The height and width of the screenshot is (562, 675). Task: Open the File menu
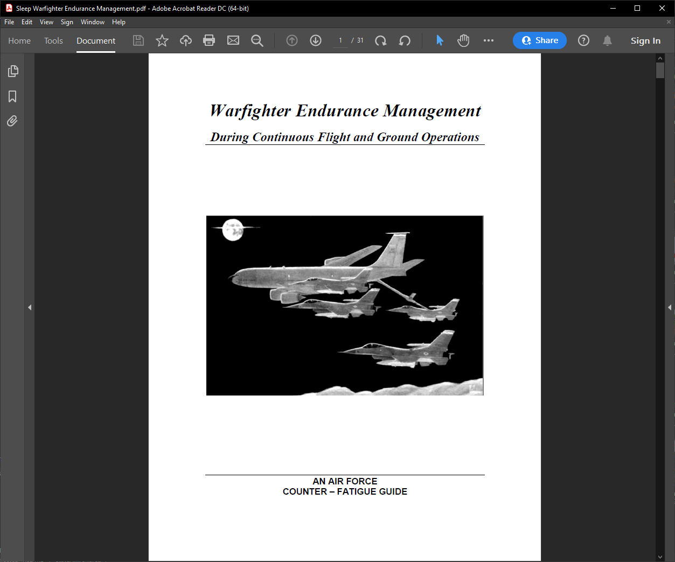9,22
